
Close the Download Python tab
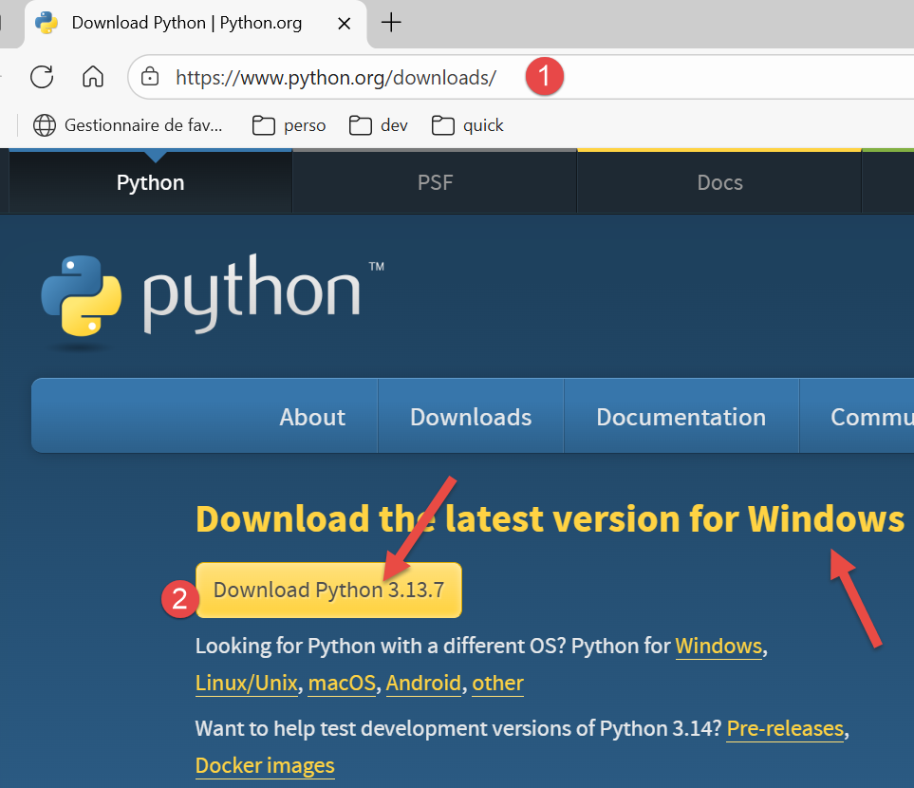pyautogui.click(x=345, y=23)
